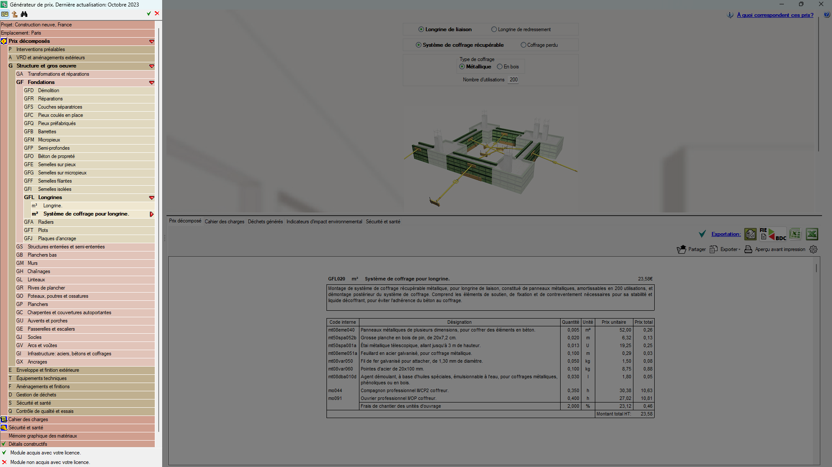Click the left tree panel scrollbar
This screenshot has height=467, width=832.
coord(159,229)
